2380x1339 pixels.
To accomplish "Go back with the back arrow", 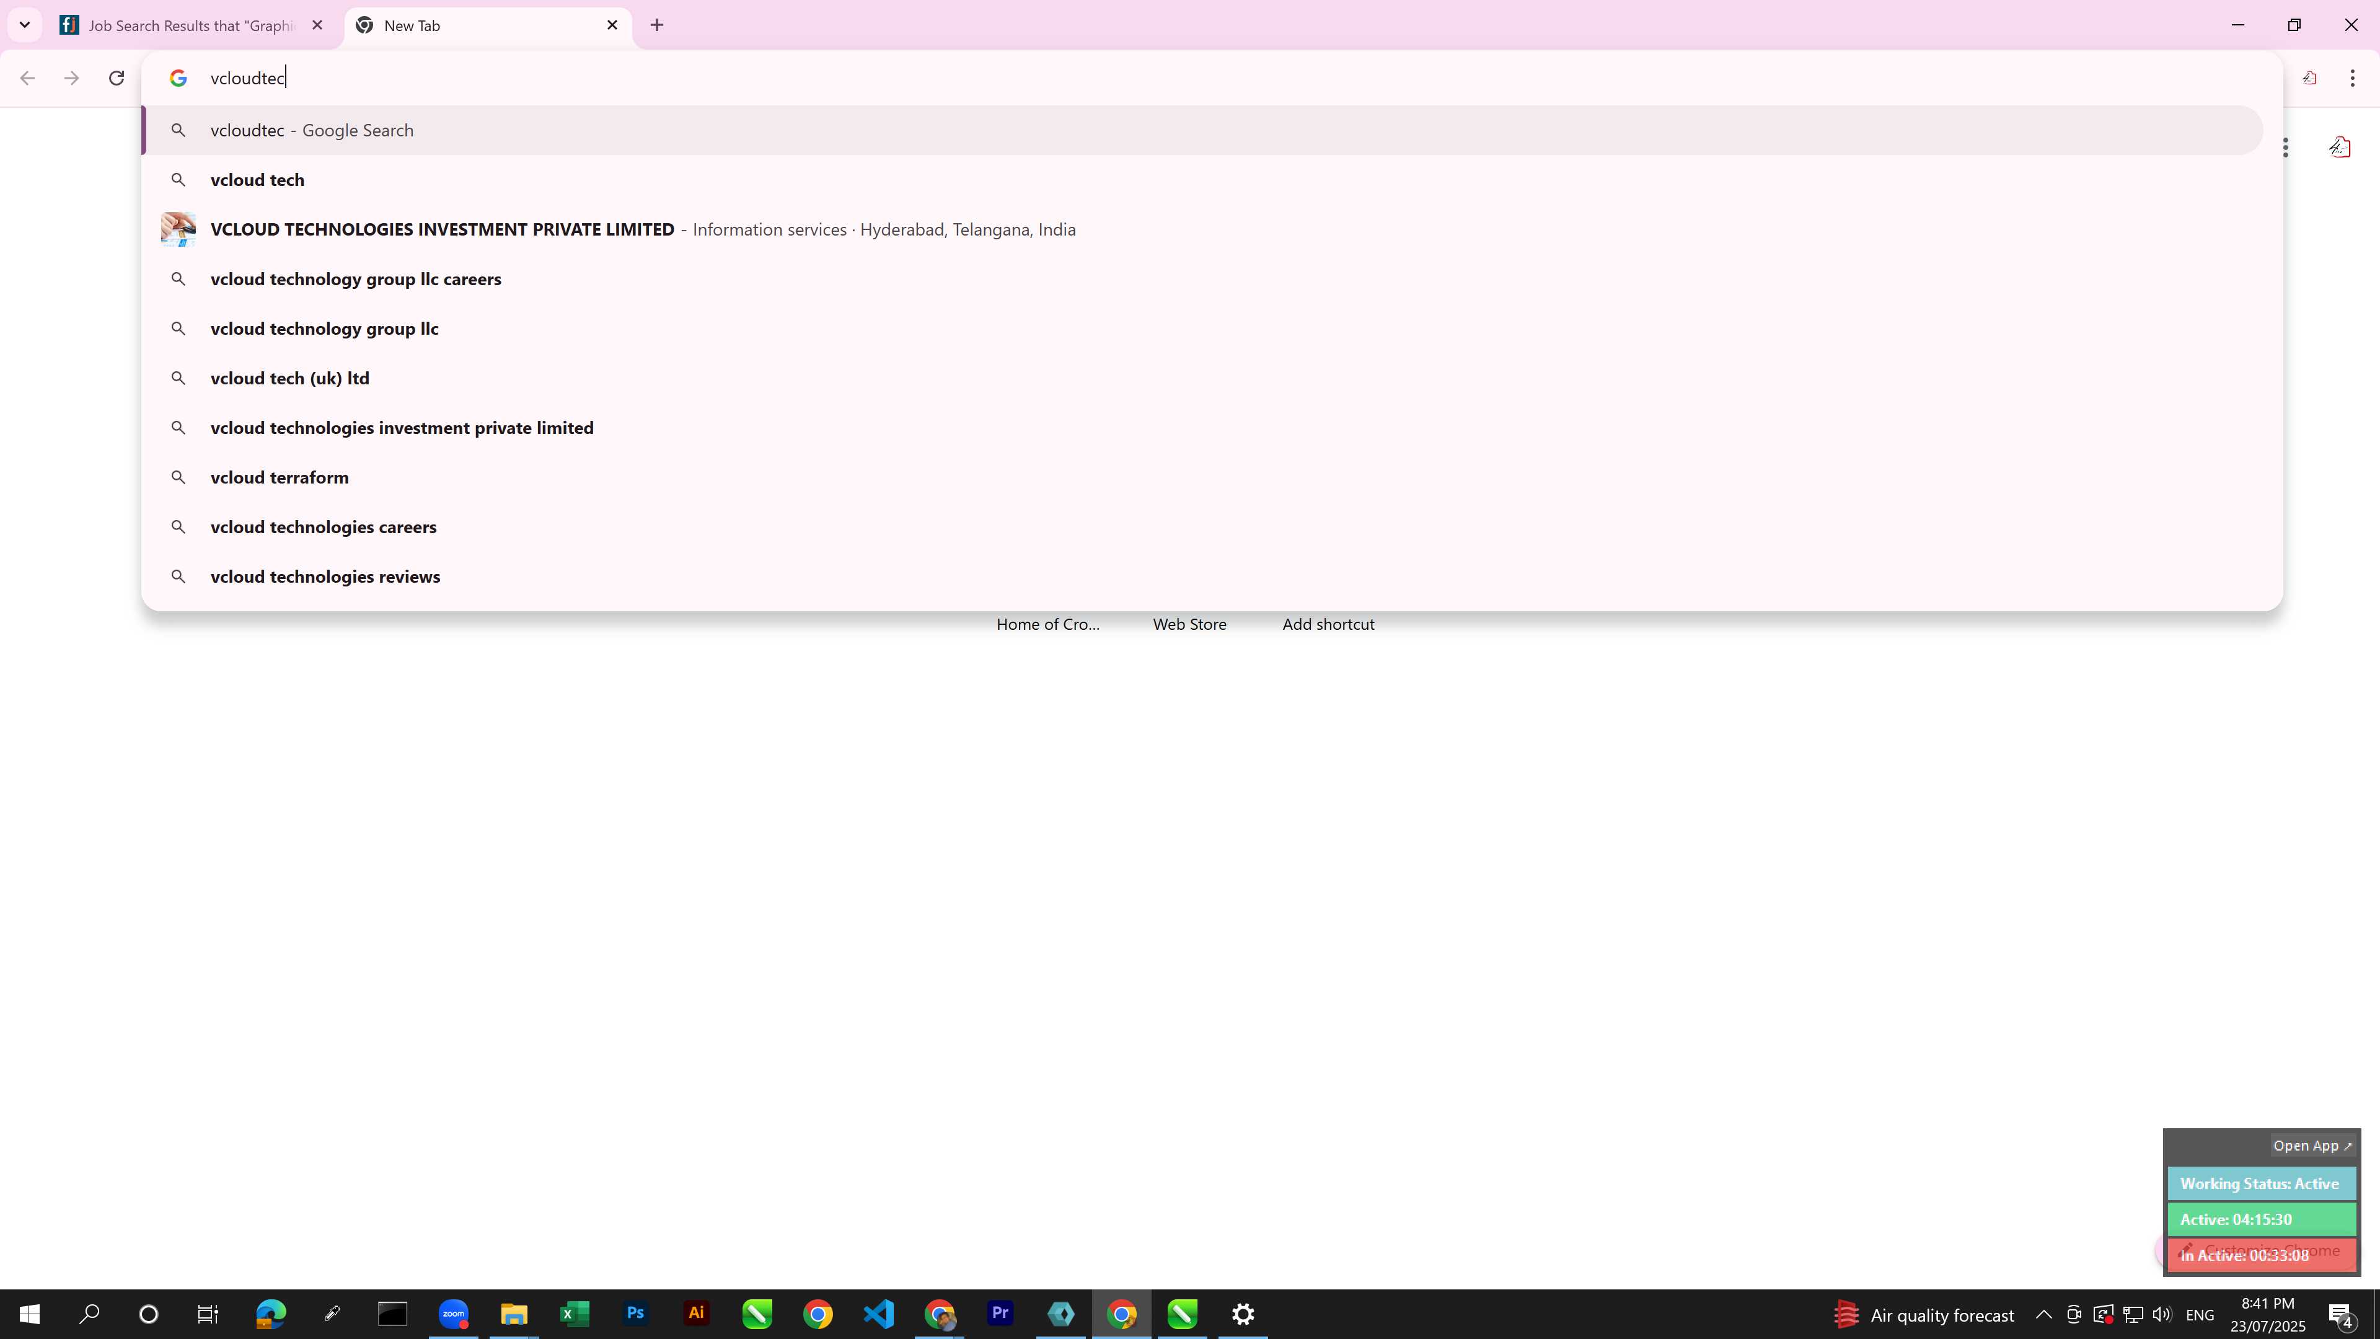I will point(27,77).
